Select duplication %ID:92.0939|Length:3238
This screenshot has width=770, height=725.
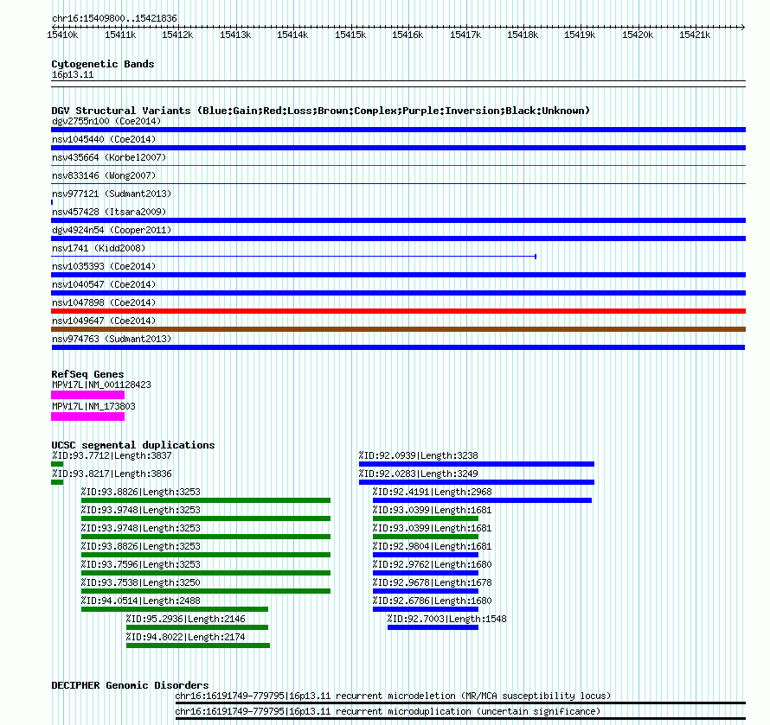[477, 464]
